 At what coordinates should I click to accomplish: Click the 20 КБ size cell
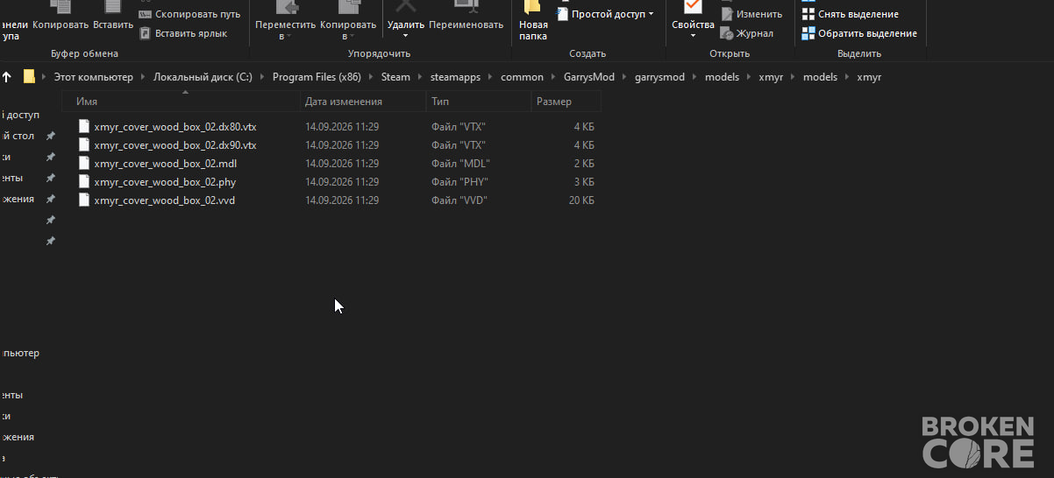click(581, 200)
